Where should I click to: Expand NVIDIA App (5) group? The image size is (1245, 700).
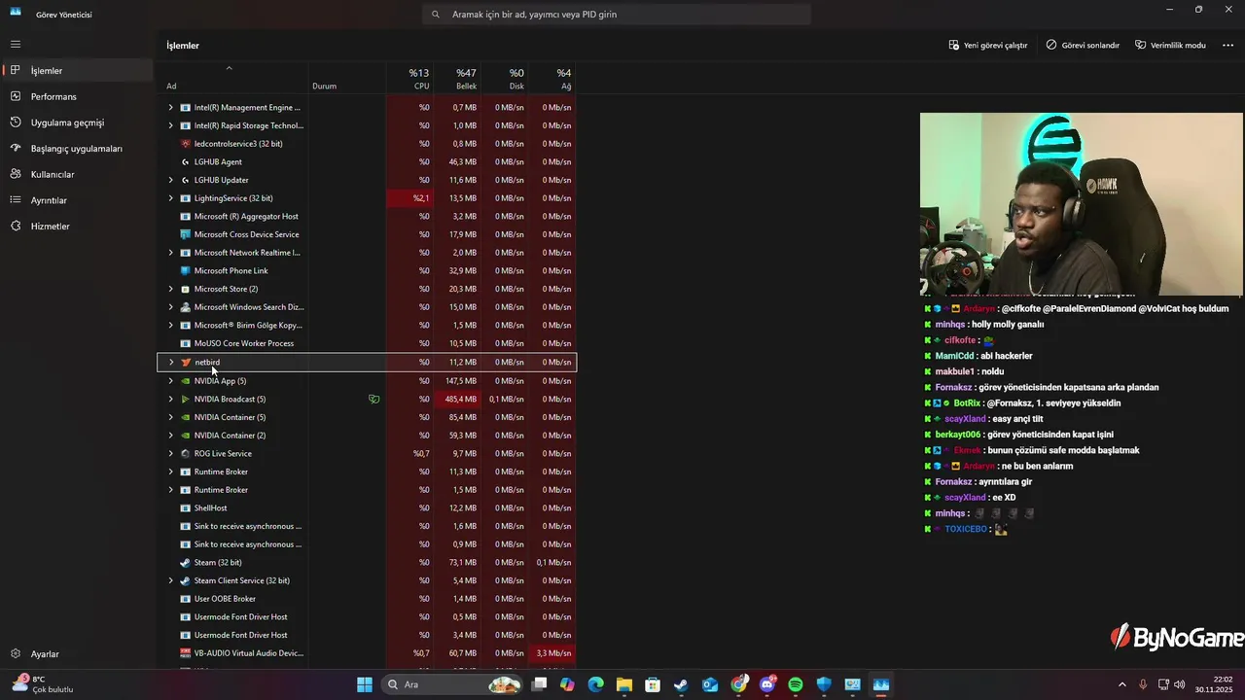[171, 381]
